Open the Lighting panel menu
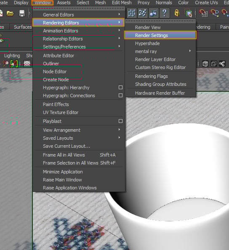This screenshot has width=229, height=250. click(12, 56)
